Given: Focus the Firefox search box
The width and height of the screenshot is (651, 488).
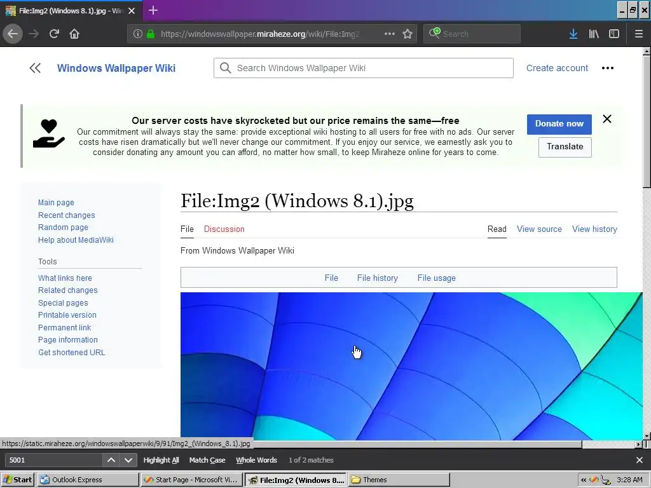Looking at the screenshot, I should tap(472, 34).
